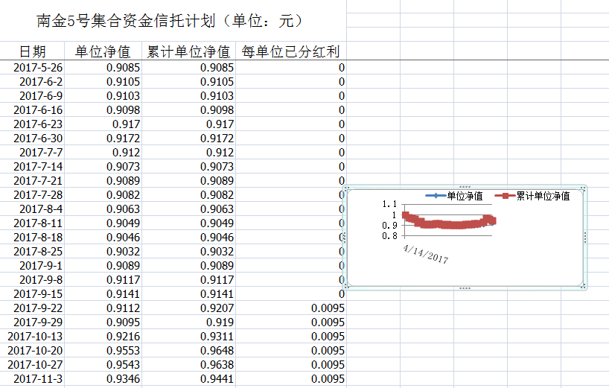Select the 每单位已分红利 header cell
The image size is (609, 388).
291,51
